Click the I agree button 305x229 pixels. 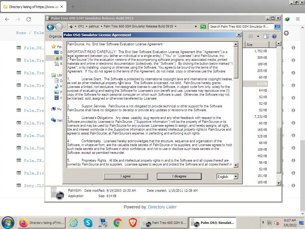126,176
